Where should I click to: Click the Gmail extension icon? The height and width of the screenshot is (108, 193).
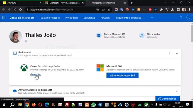(127, 10)
